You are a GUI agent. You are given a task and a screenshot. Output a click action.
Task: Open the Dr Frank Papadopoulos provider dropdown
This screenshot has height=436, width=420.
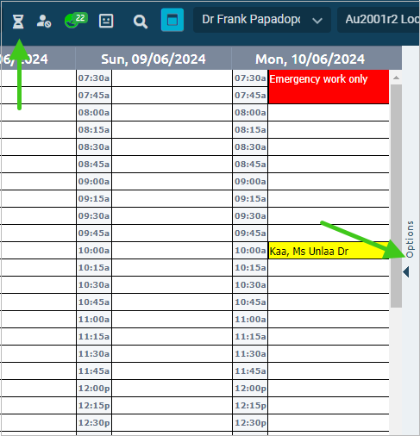point(262,20)
